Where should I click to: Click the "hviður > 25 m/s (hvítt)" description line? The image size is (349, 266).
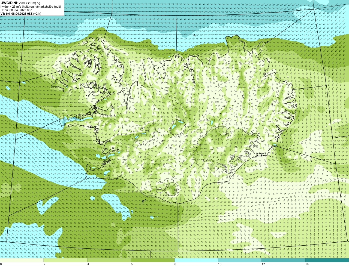31,6
